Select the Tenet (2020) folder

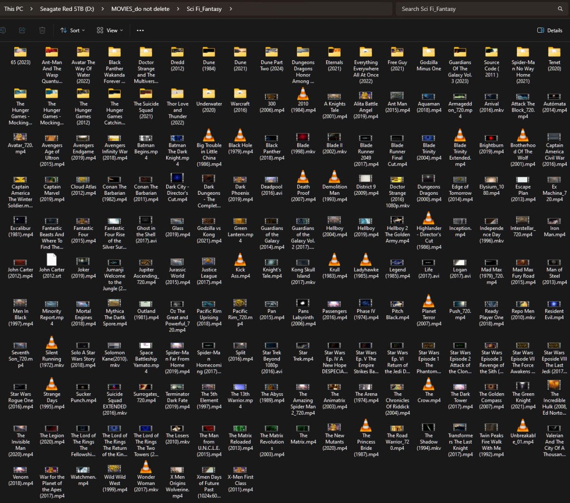point(554,52)
